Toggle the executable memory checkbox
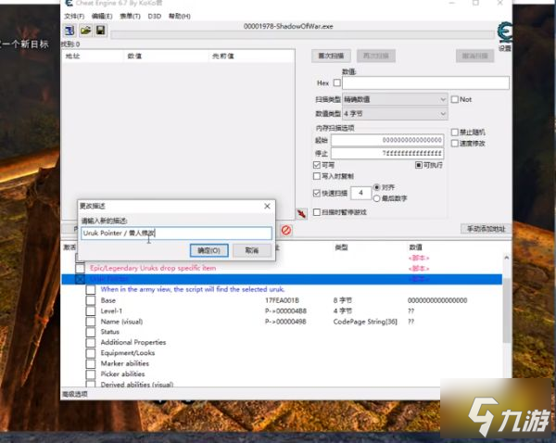 (x=419, y=165)
